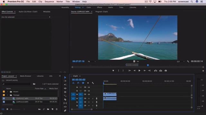Toggle V3 track output eye
Viewport: 206px width, 115px height.
click(x=89, y=87)
